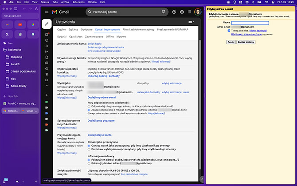This screenshot has height=186, width=297.
Task: Open the Inbox icon in Gmail sidebar
Action: pos(47,35)
